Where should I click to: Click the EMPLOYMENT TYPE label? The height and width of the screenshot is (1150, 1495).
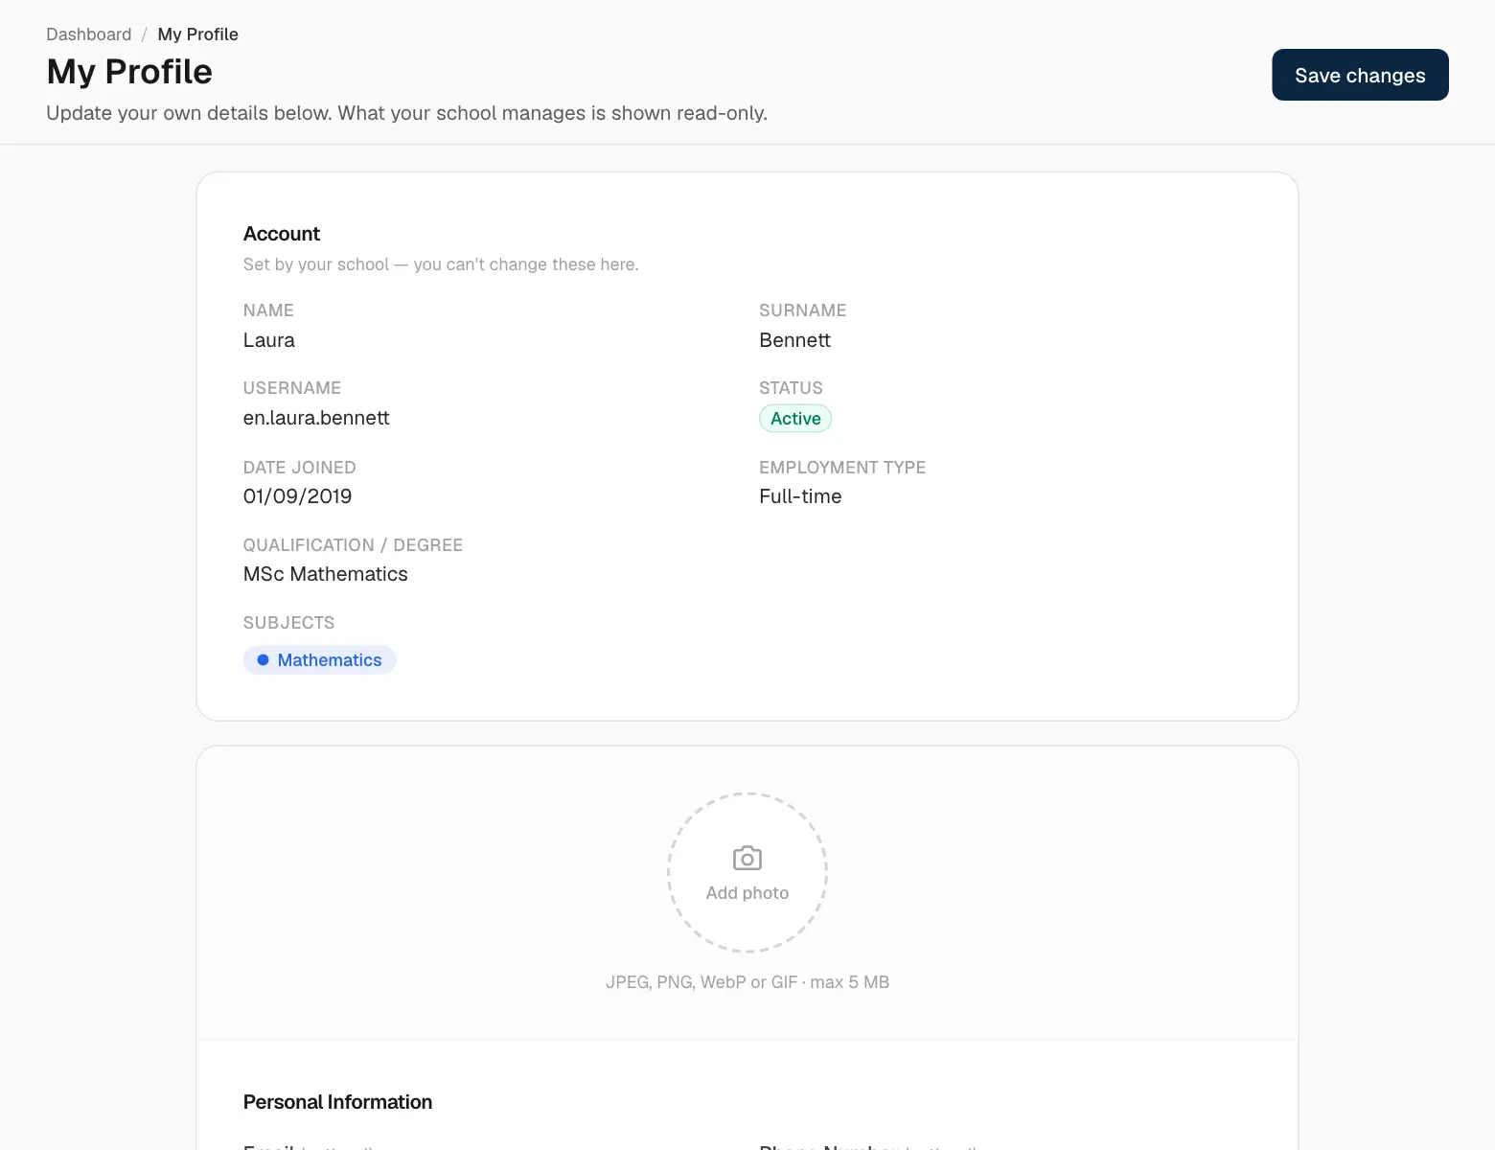(842, 468)
